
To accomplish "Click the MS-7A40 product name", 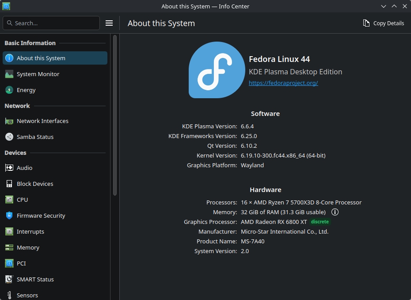I will coord(253,241).
